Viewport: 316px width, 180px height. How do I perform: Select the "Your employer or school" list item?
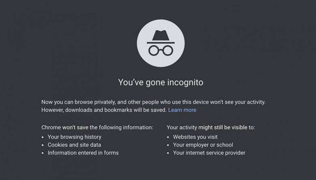click(x=203, y=145)
